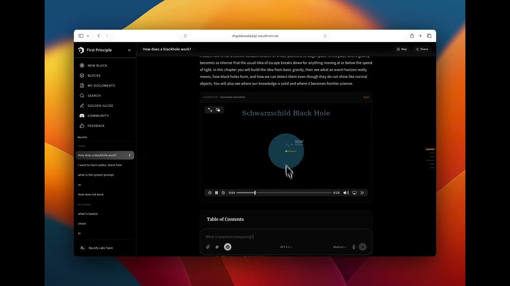This screenshot has width=510, height=286.
Task: Toggle picture-in-picture for the animation
Action: tap(218, 110)
